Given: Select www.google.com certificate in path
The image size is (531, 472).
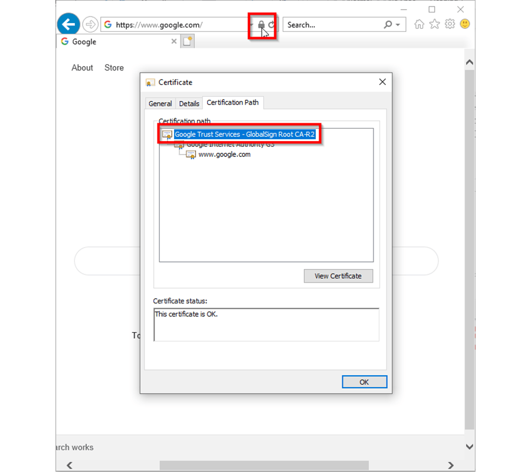Looking at the screenshot, I should tap(225, 155).
